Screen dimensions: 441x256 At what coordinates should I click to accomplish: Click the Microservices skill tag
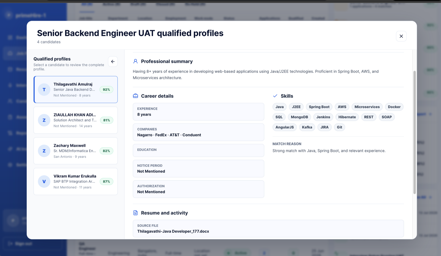click(367, 107)
